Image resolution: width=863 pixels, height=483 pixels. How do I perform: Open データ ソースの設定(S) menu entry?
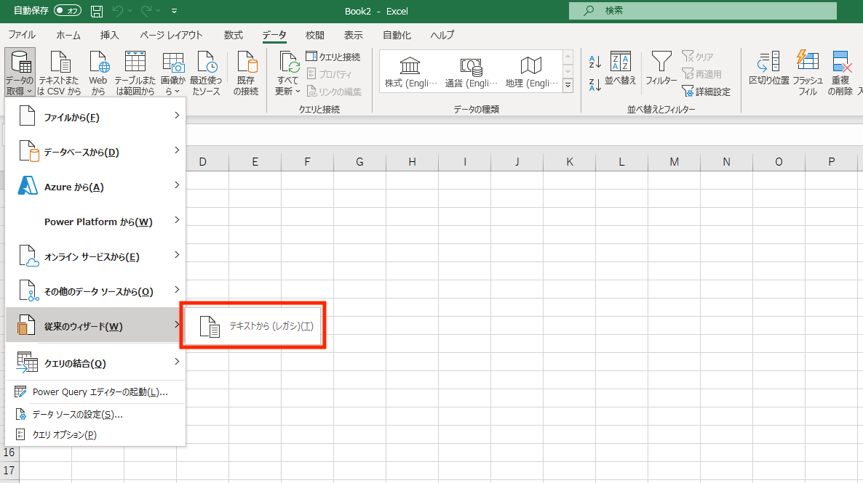pyautogui.click(x=95, y=414)
